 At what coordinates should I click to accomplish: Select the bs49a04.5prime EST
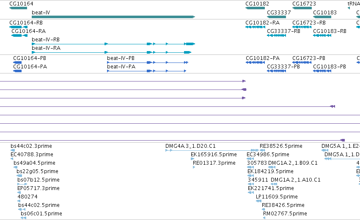tap(15, 167)
